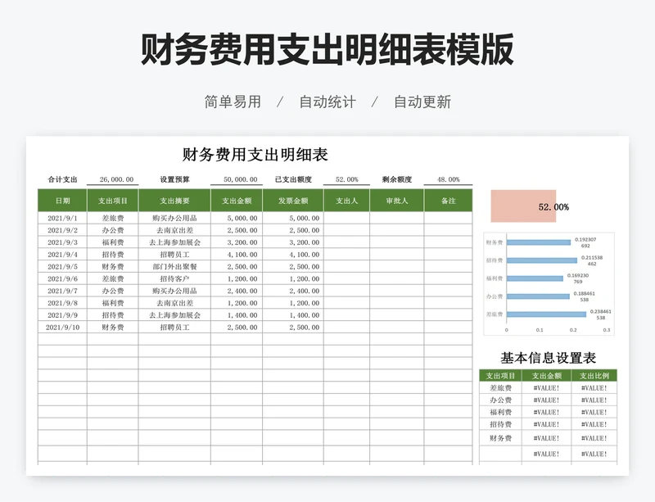The image size is (655, 502).
Task: Select the 支出人 column header
Action: pos(346,201)
